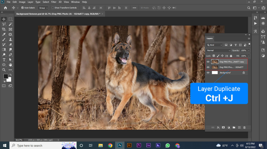
Task: Select the Move tool in toolbar
Action: pyautogui.click(x=4, y=19)
